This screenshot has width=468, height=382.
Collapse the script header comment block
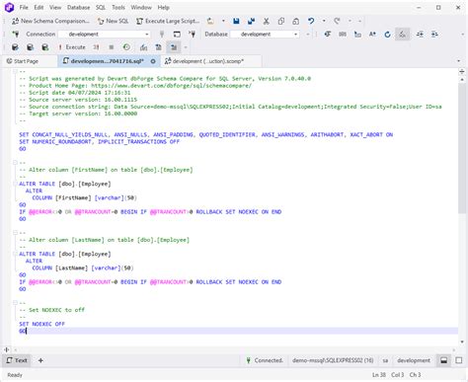coord(15,71)
